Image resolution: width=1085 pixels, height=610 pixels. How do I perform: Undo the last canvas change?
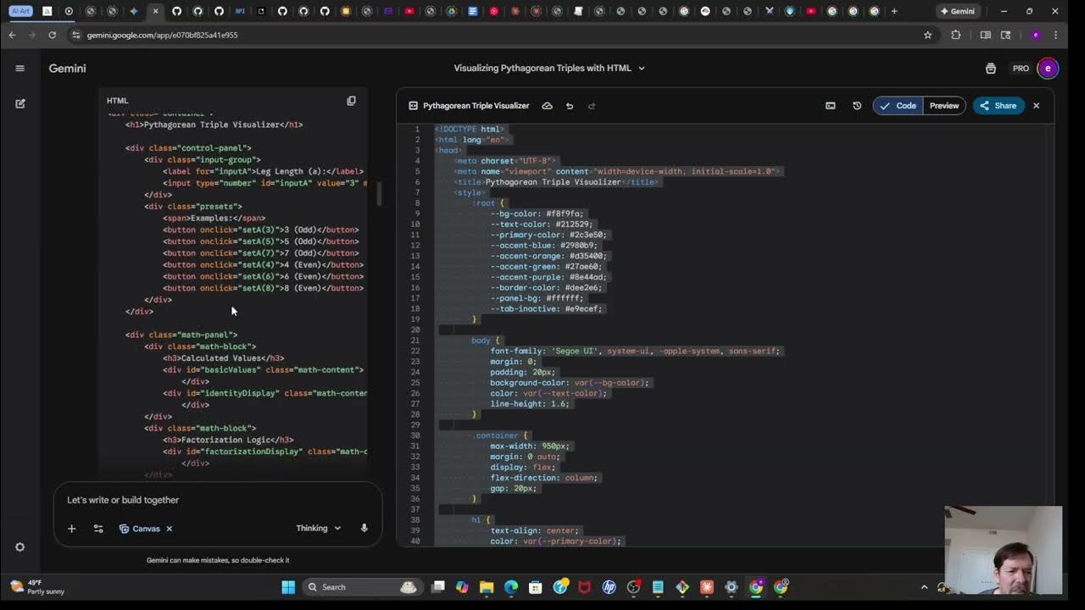[570, 105]
